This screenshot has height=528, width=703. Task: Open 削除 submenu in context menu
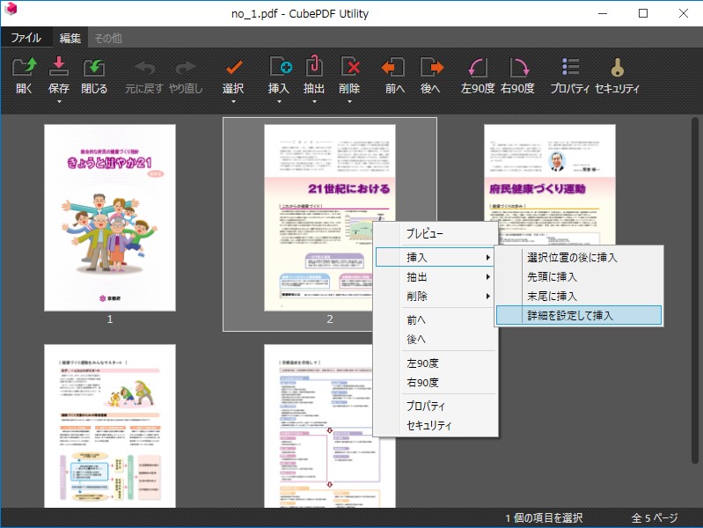(435, 296)
